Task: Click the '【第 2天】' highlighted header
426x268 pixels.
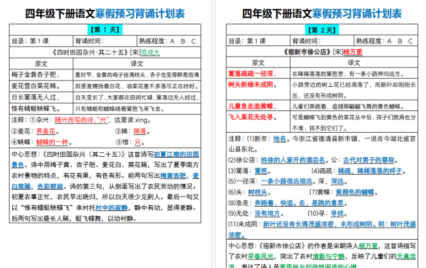Action: 322,29
